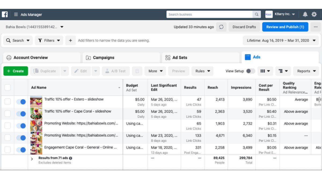
Task: Click the Search business input field
Action: point(209,14)
